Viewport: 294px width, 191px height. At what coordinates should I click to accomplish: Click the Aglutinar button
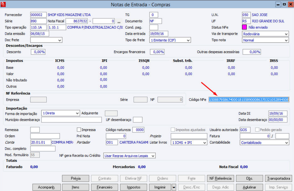click(250, 187)
